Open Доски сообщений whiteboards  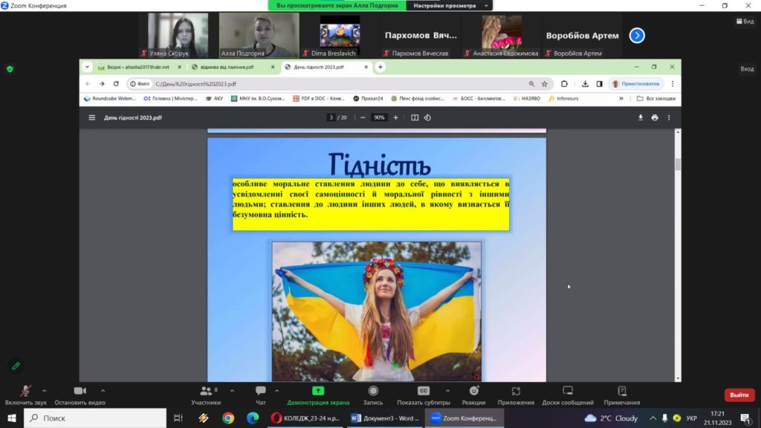pyautogui.click(x=567, y=395)
